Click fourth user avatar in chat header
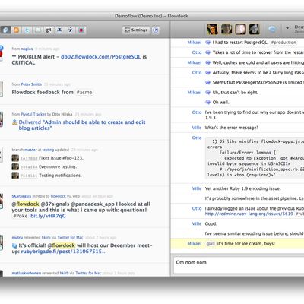Image resolution: width=304 pixels, height=304 pixels. (254, 30)
